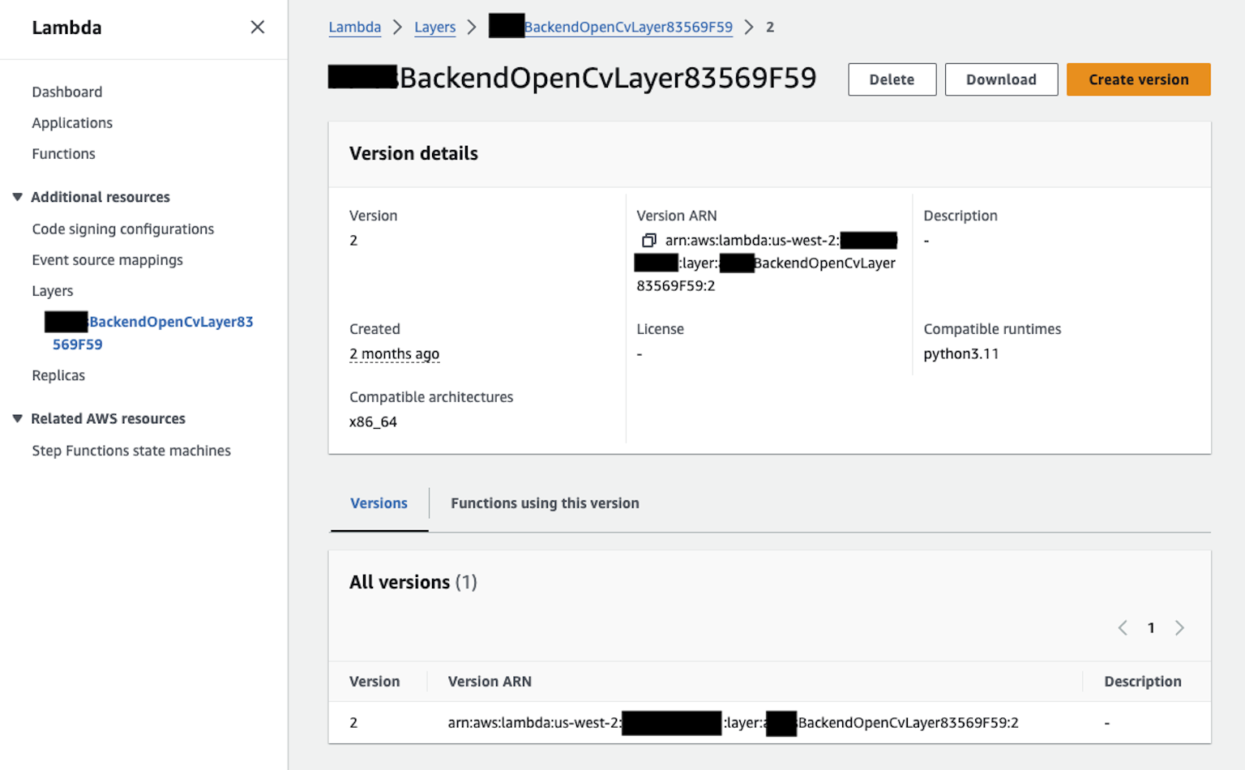Open Event source mappings
This screenshot has height=770, width=1245.
[107, 260]
